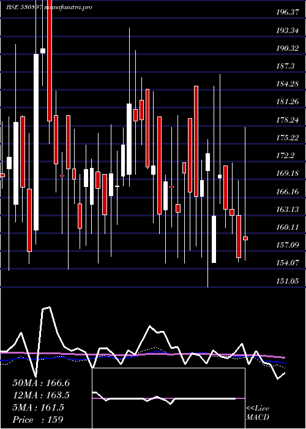306x429 pixels.
Task: Click the 151.05 price axis label
Action: coord(287,281)
